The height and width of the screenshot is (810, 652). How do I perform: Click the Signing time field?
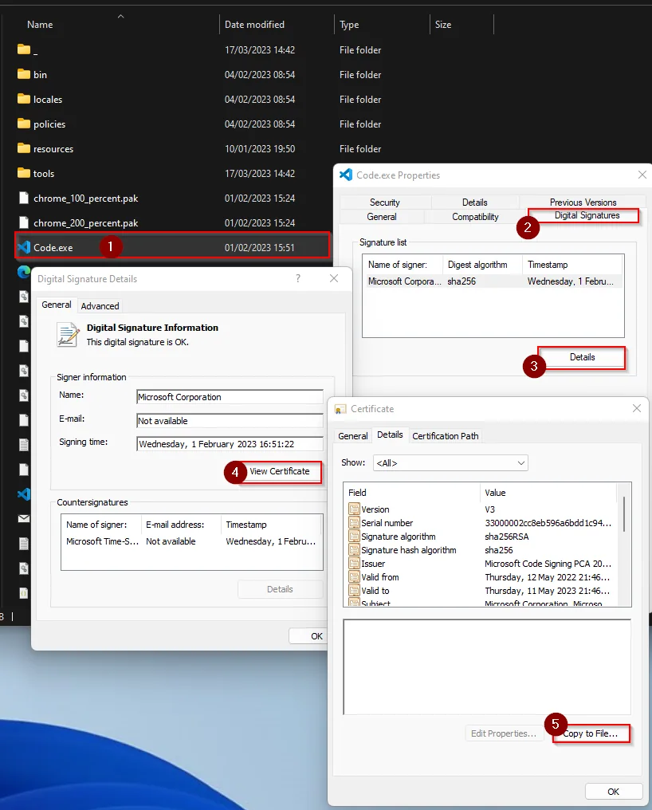230,444
